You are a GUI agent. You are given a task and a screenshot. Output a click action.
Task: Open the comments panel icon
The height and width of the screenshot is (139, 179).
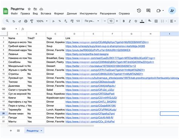(148, 11)
